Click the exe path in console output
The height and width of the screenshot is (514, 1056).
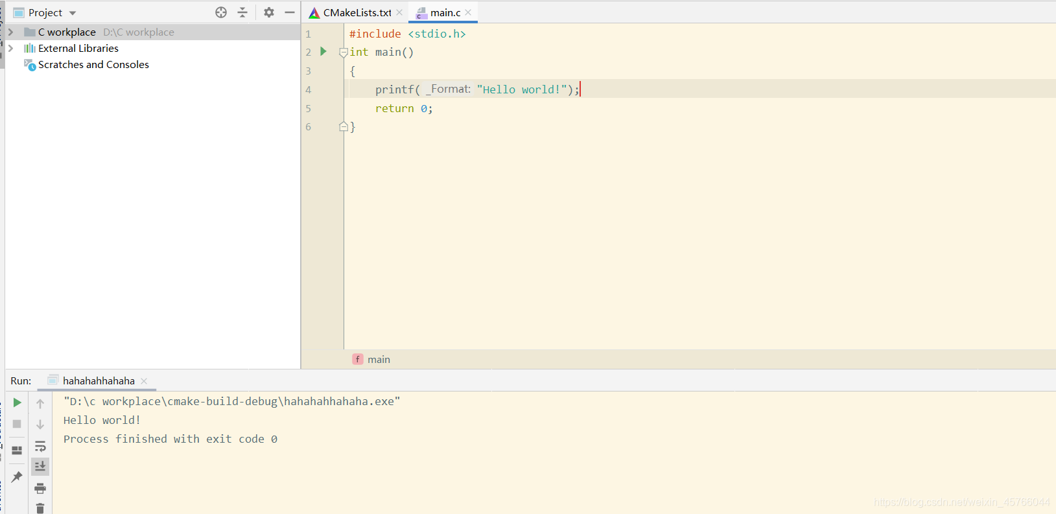(232, 401)
